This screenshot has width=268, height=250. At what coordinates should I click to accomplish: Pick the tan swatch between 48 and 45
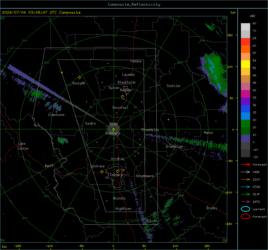[x=245, y=79]
